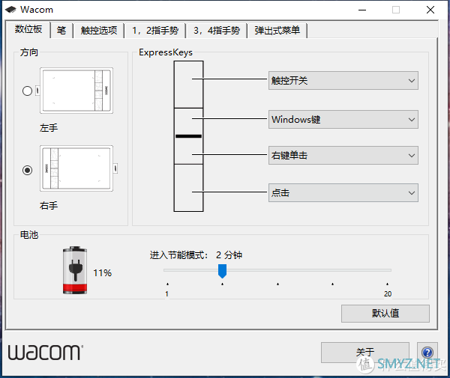
Task: Click the 进入节能模式: 2 分钟 label
Action: 196,254
